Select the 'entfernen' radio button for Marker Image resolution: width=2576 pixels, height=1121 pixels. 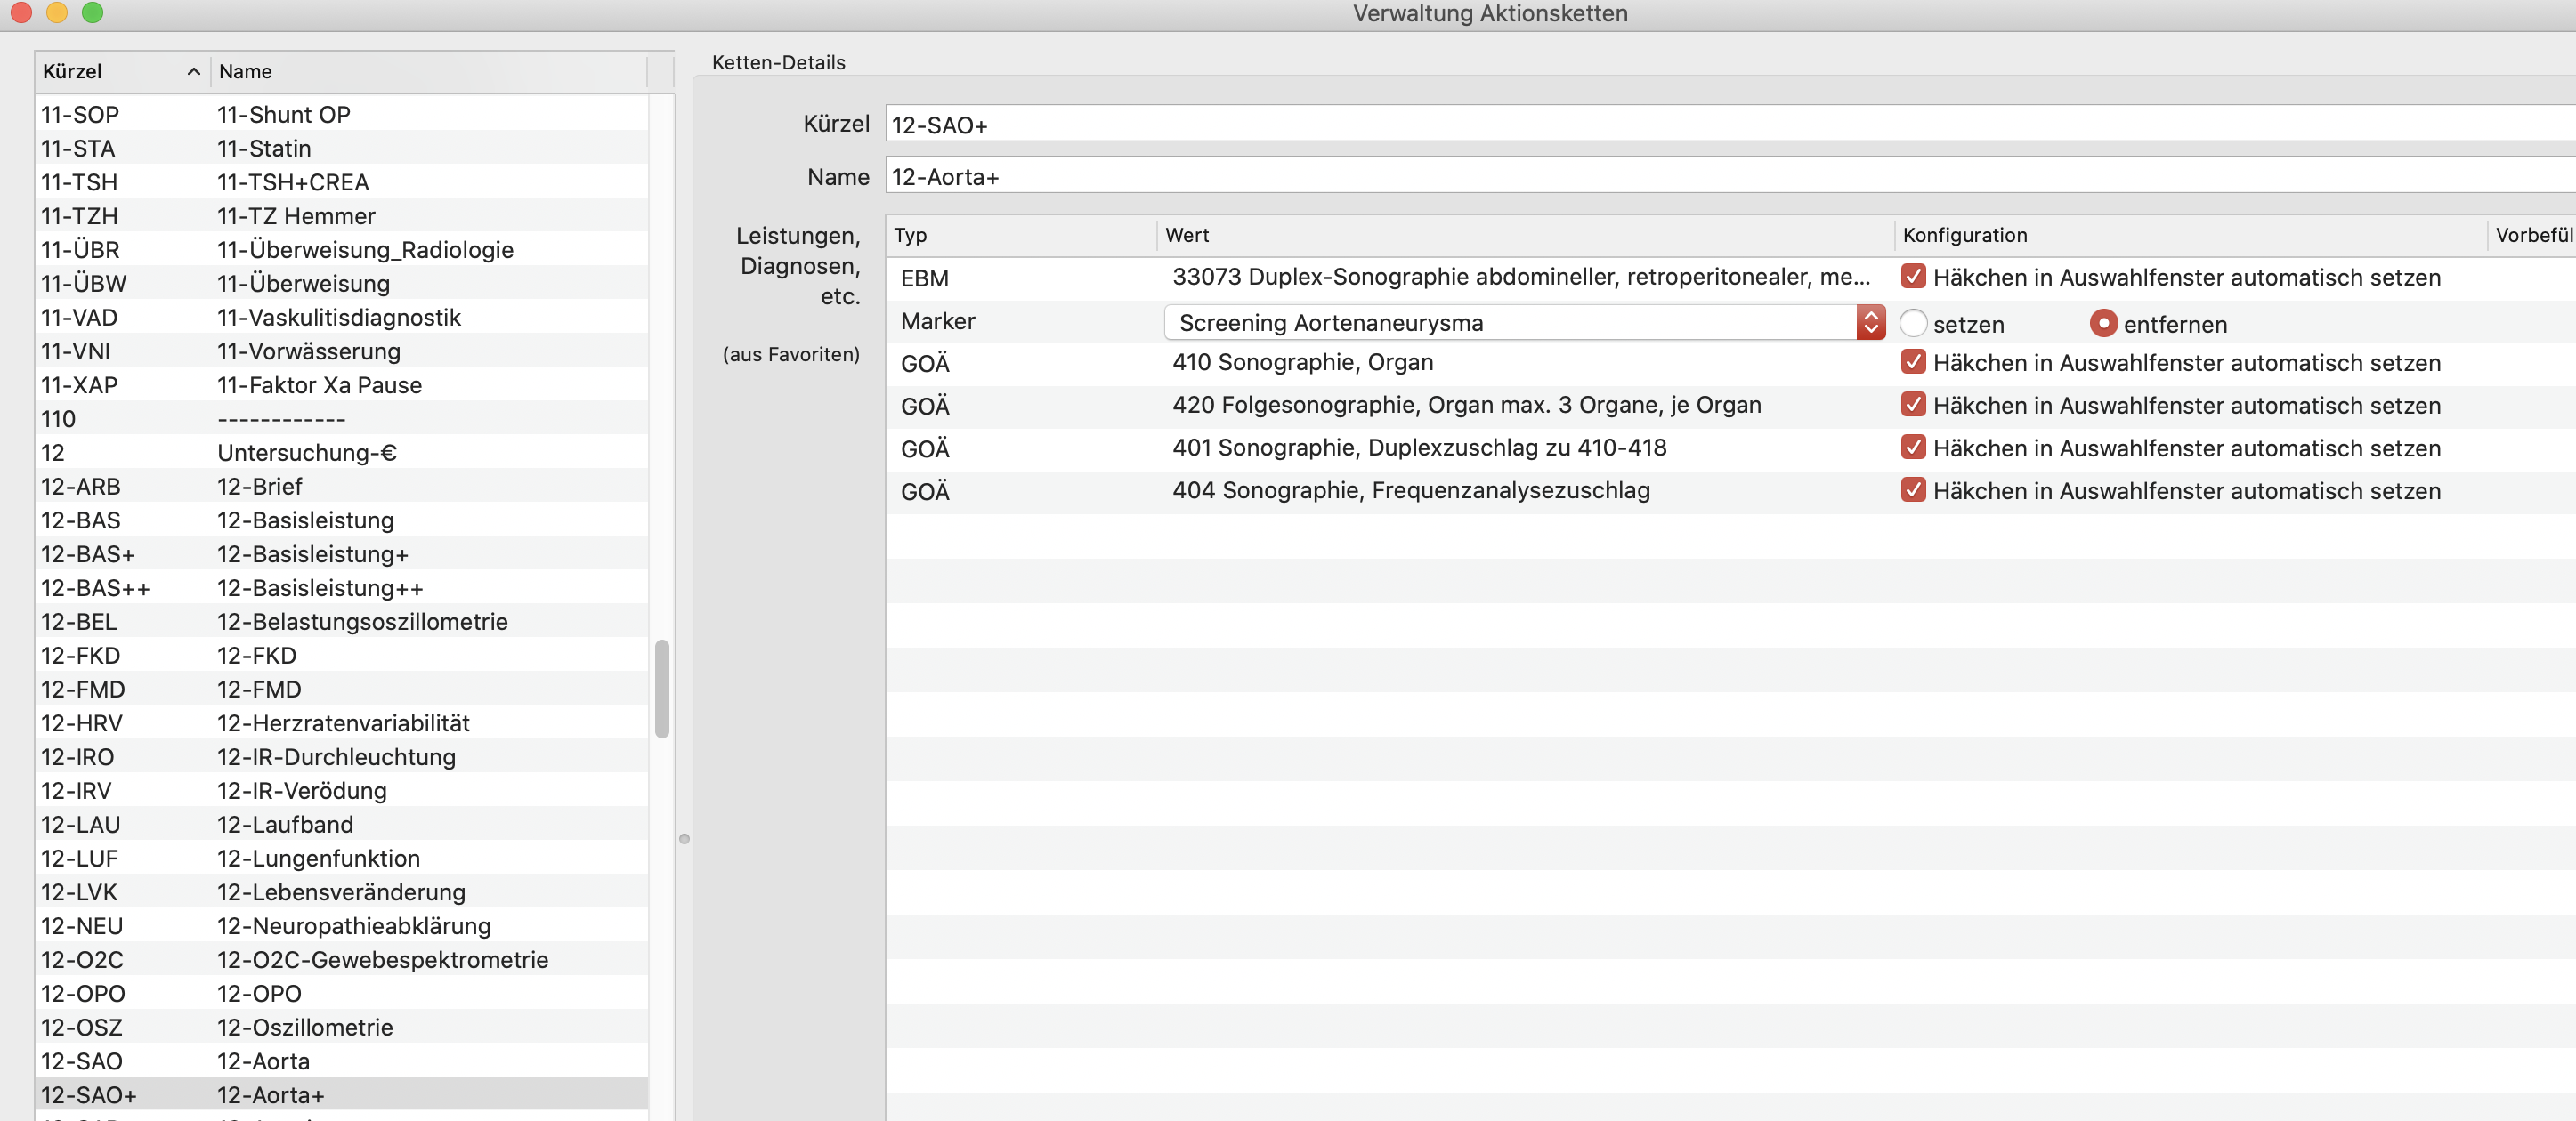2103,324
